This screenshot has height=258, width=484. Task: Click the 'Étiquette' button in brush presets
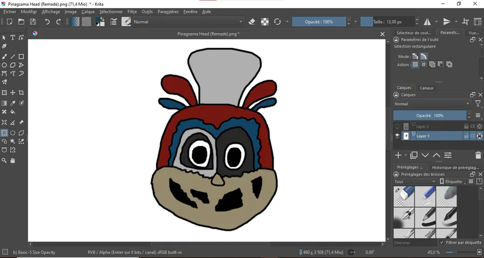[453, 182]
